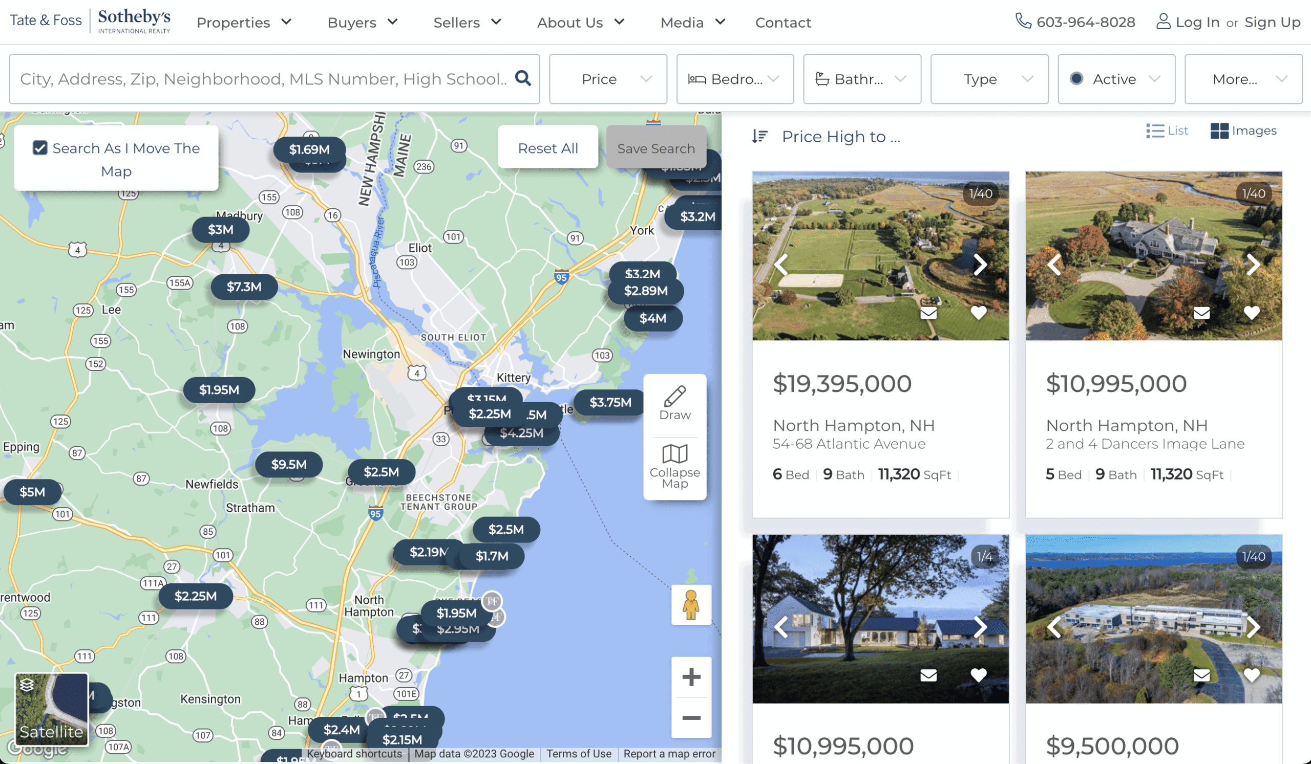The height and width of the screenshot is (764, 1311).
Task: Uncheck Search As I Move The Map
Action: tap(40, 148)
